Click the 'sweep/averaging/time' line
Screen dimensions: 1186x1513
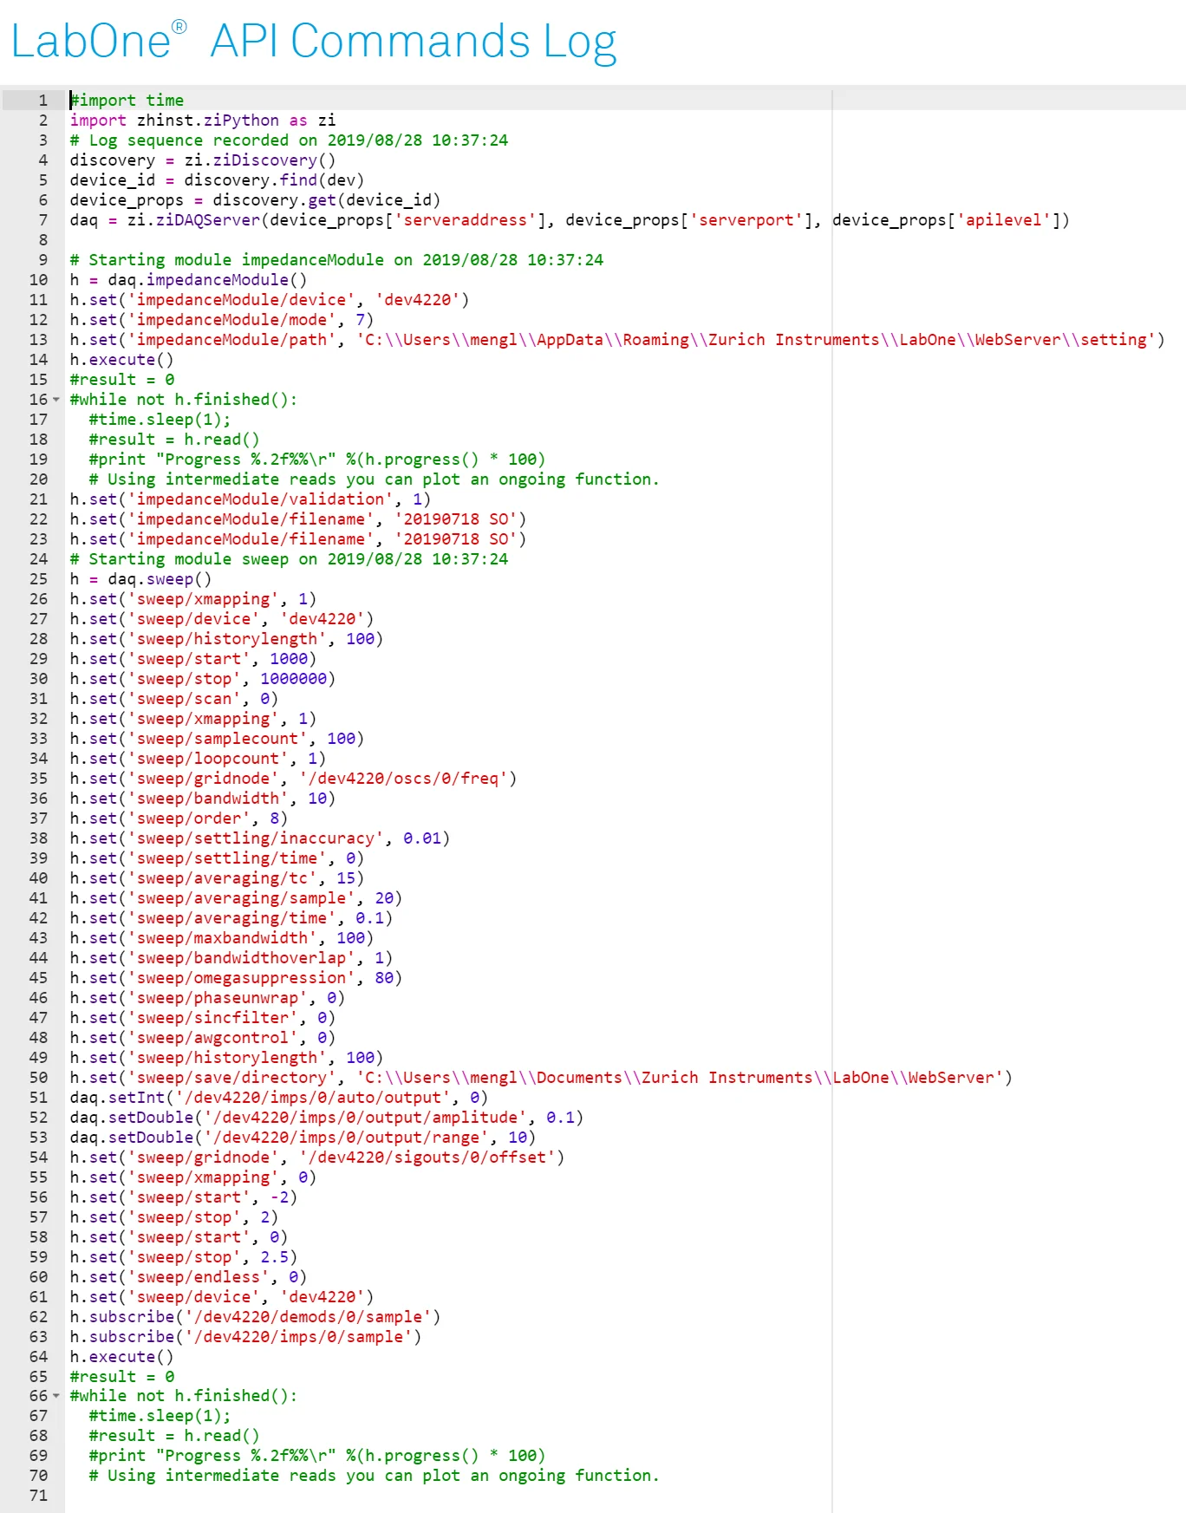point(231,918)
